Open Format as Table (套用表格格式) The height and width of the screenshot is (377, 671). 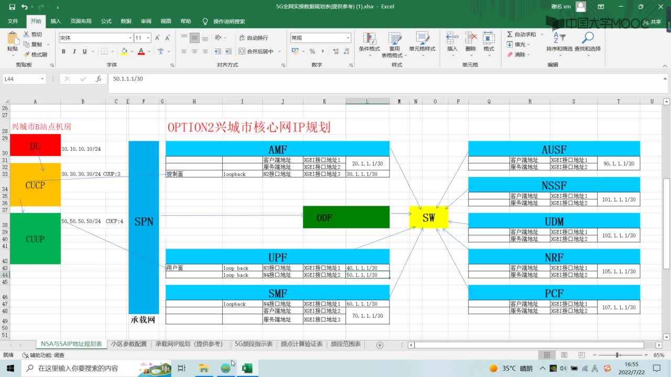tap(394, 45)
